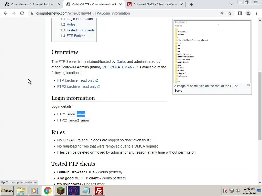The image size is (262, 196).
Task: Open the Dartz user link
Action: tap(121, 62)
